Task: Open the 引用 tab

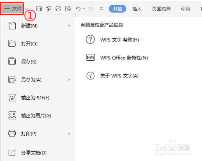Action: click(185, 9)
